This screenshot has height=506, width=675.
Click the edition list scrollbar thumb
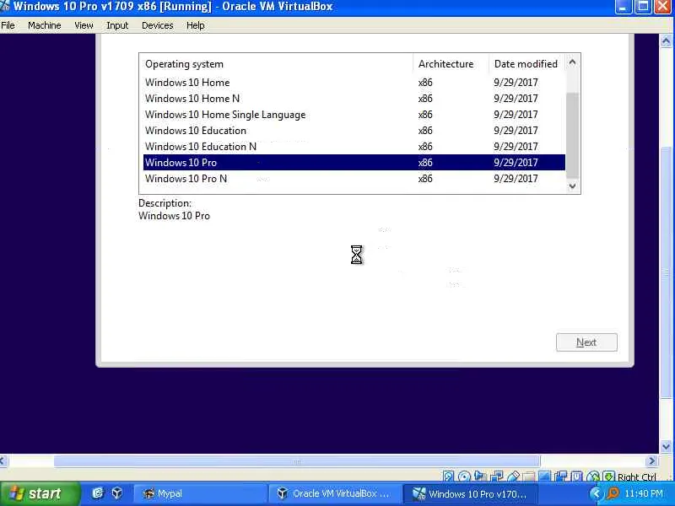pos(572,135)
